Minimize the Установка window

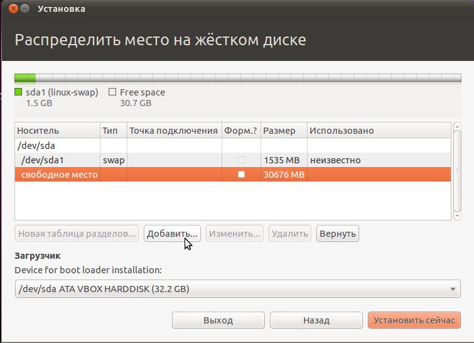[x=25, y=8]
